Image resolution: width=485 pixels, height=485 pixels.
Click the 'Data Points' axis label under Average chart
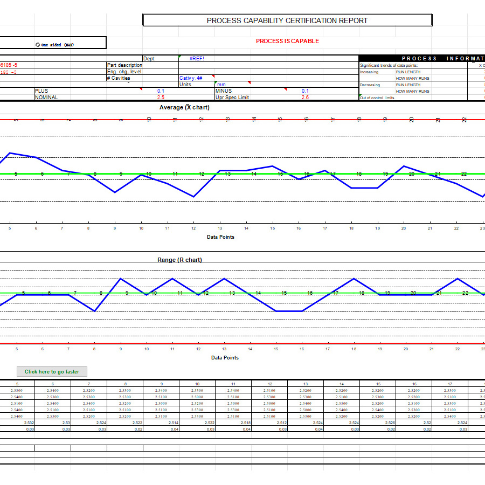[220, 237]
